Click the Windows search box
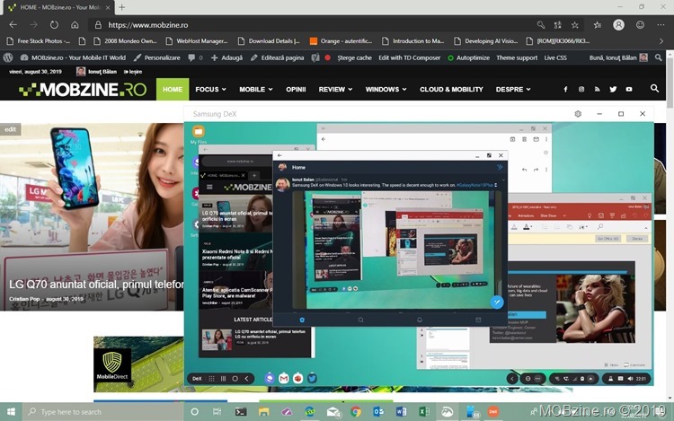This screenshot has height=421, width=674. tap(103, 412)
